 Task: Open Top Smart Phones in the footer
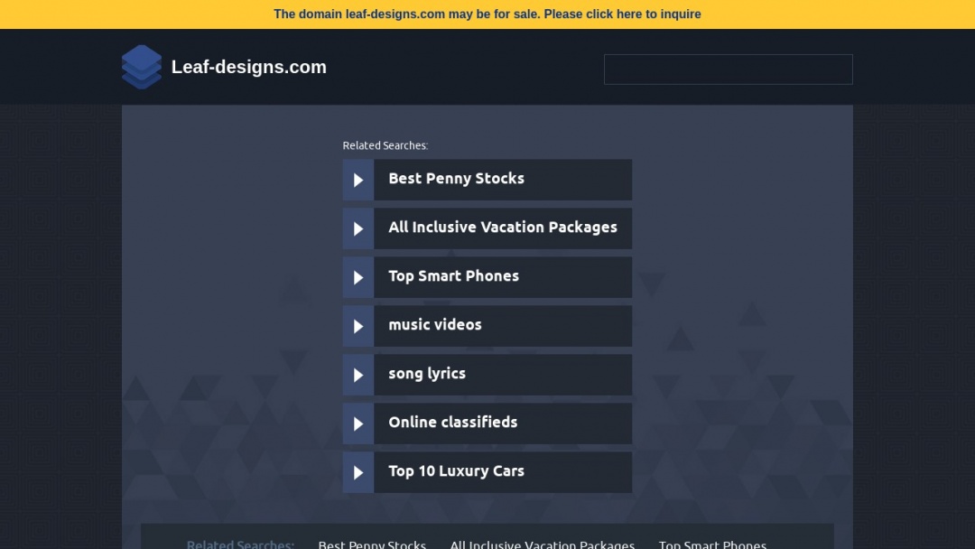(712, 544)
